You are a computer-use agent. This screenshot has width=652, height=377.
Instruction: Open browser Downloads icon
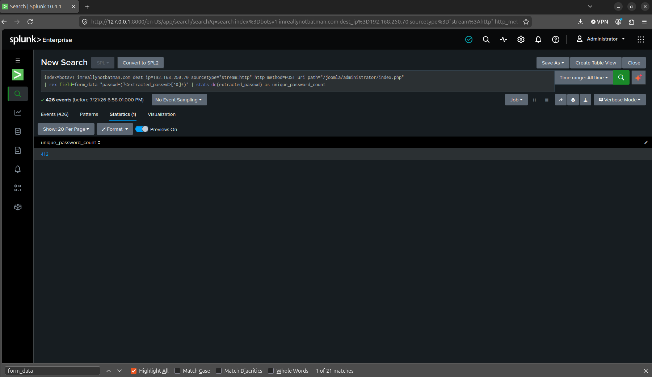pyautogui.click(x=580, y=22)
